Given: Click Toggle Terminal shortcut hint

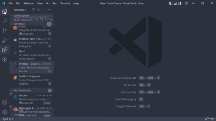Looking at the screenshot, I should click(126, 106).
